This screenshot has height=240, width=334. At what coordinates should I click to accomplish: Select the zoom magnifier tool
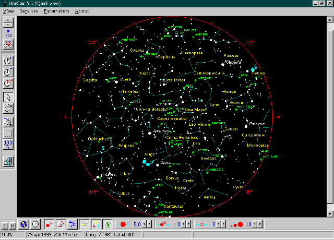click(8, 122)
